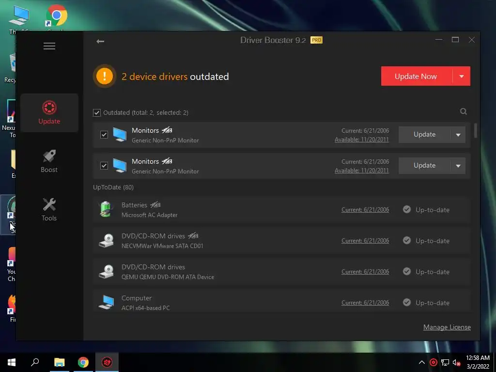The height and width of the screenshot is (372, 496).
Task: Switch to the Boost sidebar tab
Action: point(49,161)
